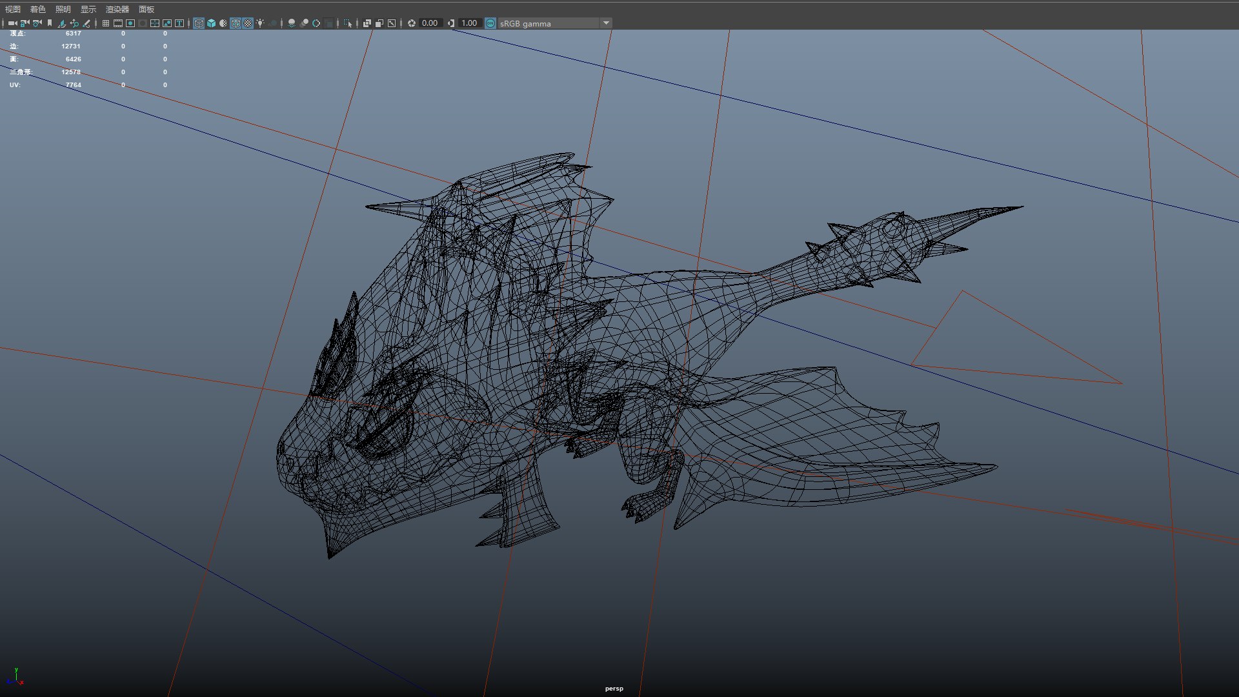Enable textured display mode
The height and width of the screenshot is (697, 1239).
(248, 23)
